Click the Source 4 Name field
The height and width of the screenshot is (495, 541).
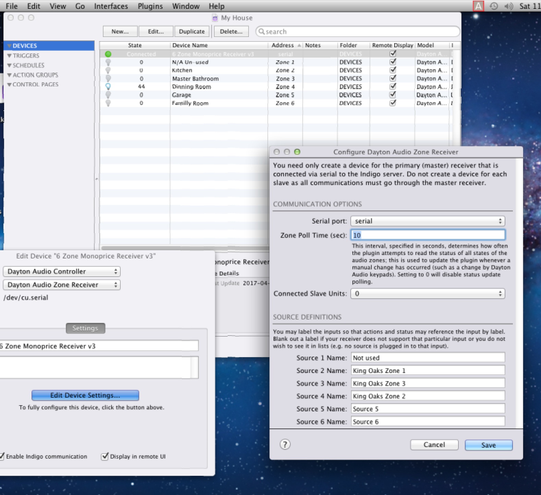428,396
